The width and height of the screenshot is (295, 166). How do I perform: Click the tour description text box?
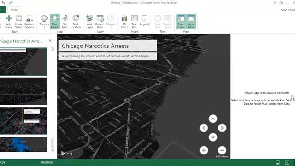pyautogui.click(x=107, y=56)
